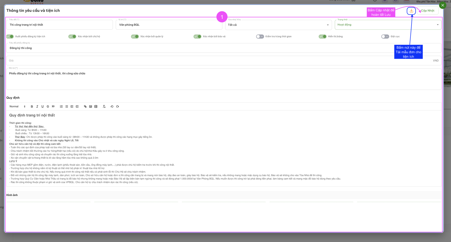Download the form template with download icon
Viewport: 451px width, 242px height.
point(411,11)
